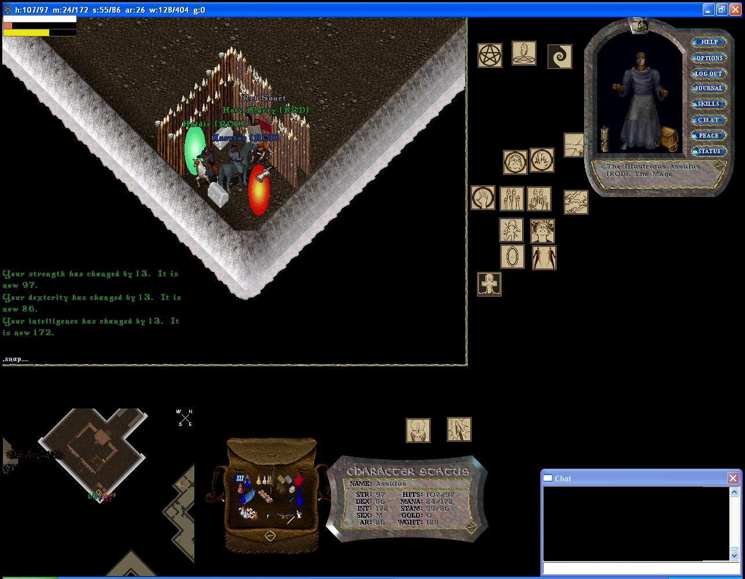
Task: Cast the fully visible lightning-bolts spell icon
Action: (576, 202)
